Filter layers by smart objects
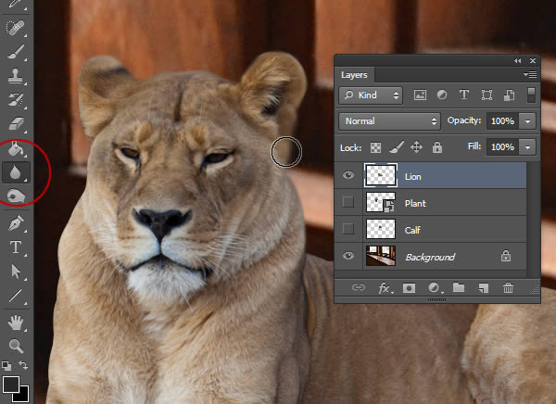Viewport: 556px width, 404px height. 509,95
